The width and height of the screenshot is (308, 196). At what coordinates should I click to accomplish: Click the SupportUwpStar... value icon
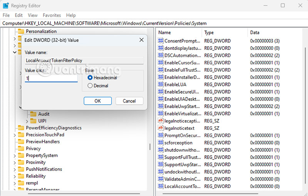pos(161,164)
